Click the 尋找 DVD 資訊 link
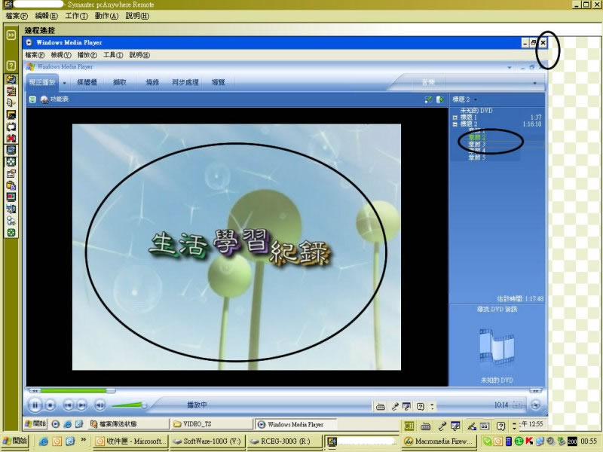The width and height of the screenshot is (603, 452). coord(497,309)
